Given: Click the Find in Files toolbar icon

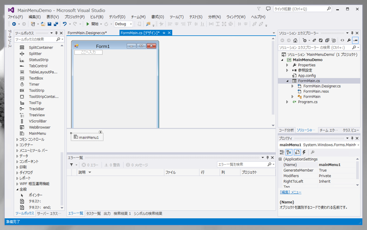Looking at the screenshot, I should point(148,24).
